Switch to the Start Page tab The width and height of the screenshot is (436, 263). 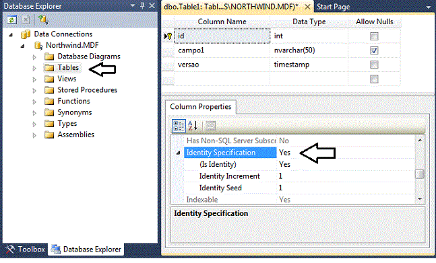pyautogui.click(x=333, y=7)
